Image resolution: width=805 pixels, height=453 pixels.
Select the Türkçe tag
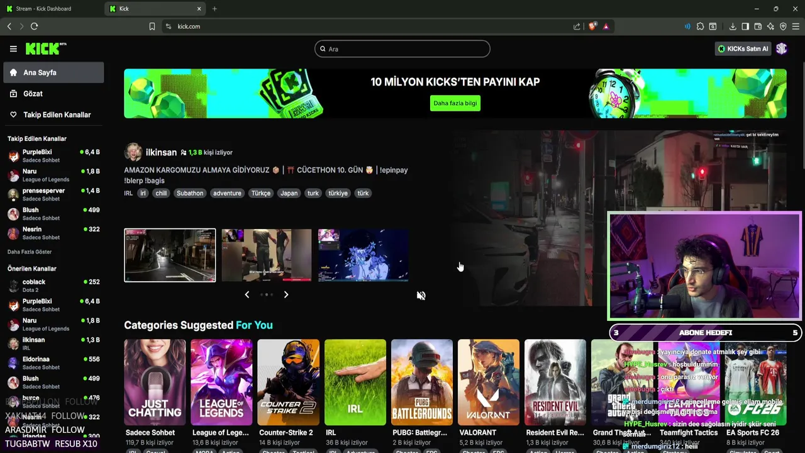pos(261,193)
